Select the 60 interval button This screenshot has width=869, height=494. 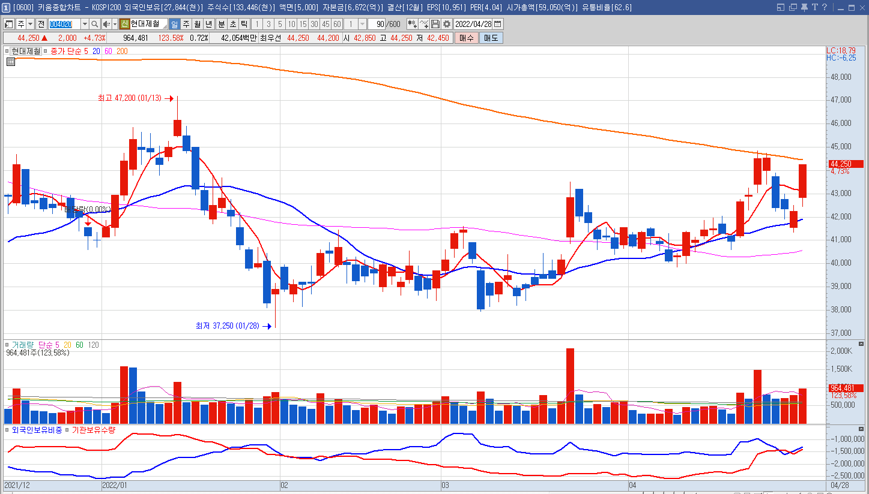pos(336,24)
